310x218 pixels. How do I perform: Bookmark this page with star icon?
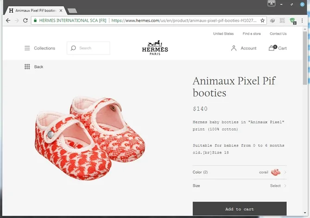262,21
